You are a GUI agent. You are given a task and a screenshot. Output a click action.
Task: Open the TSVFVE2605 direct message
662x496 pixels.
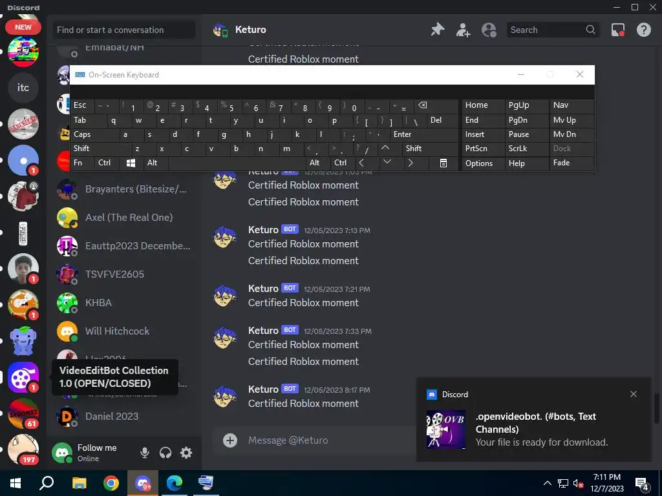[123, 274]
